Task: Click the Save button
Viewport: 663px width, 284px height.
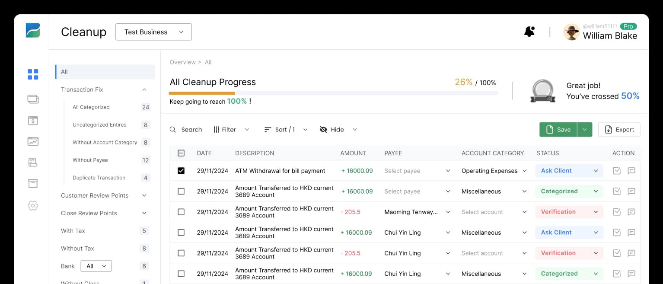Action: point(558,129)
